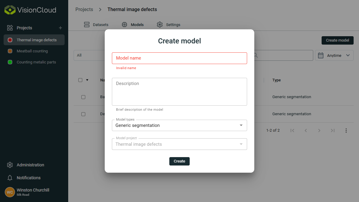359x202 pixels.
Task: Open the Administration settings gear
Action: click(x=10, y=165)
